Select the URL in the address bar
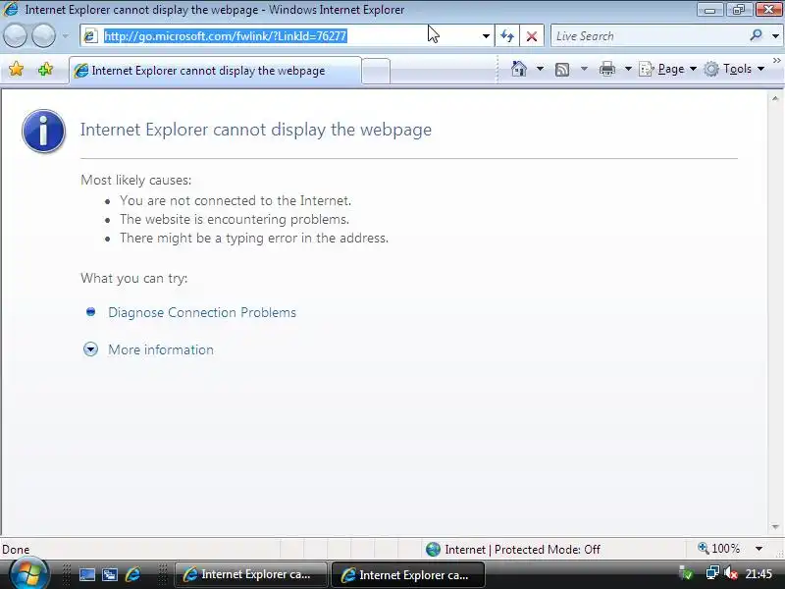The image size is (785, 589). 226,36
